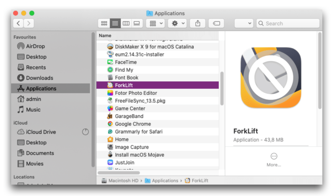Select Grammarly for Safari
The width and height of the screenshot is (334, 196).
point(158,132)
